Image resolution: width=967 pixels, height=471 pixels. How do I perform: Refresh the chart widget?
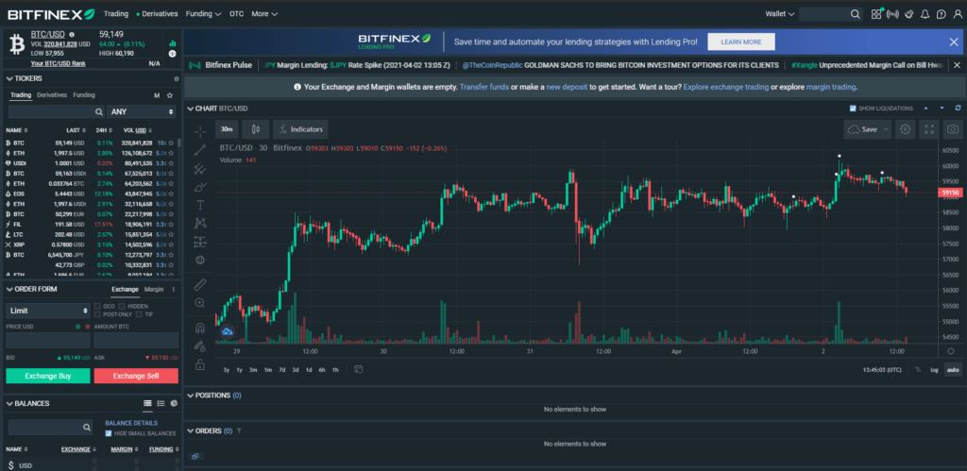pos(958,108)
